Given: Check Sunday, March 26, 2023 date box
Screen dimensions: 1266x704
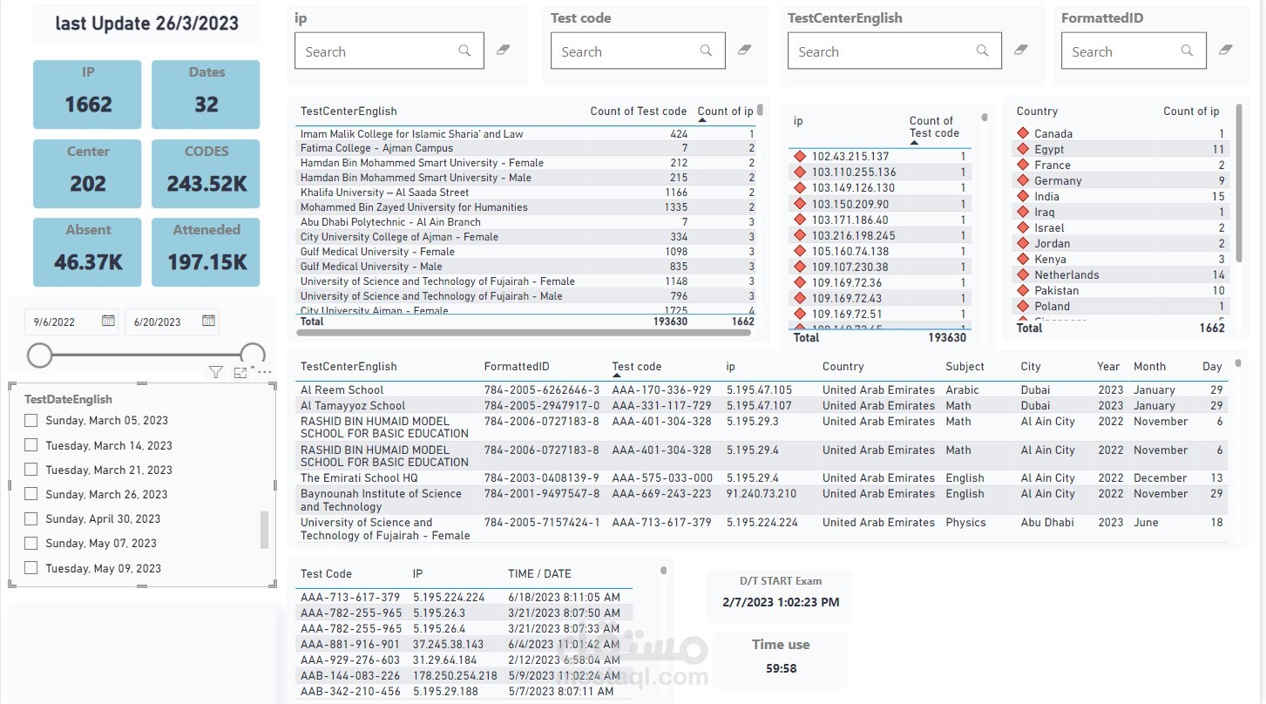Looking at the screenshot, I should click(x=31, y=494).
